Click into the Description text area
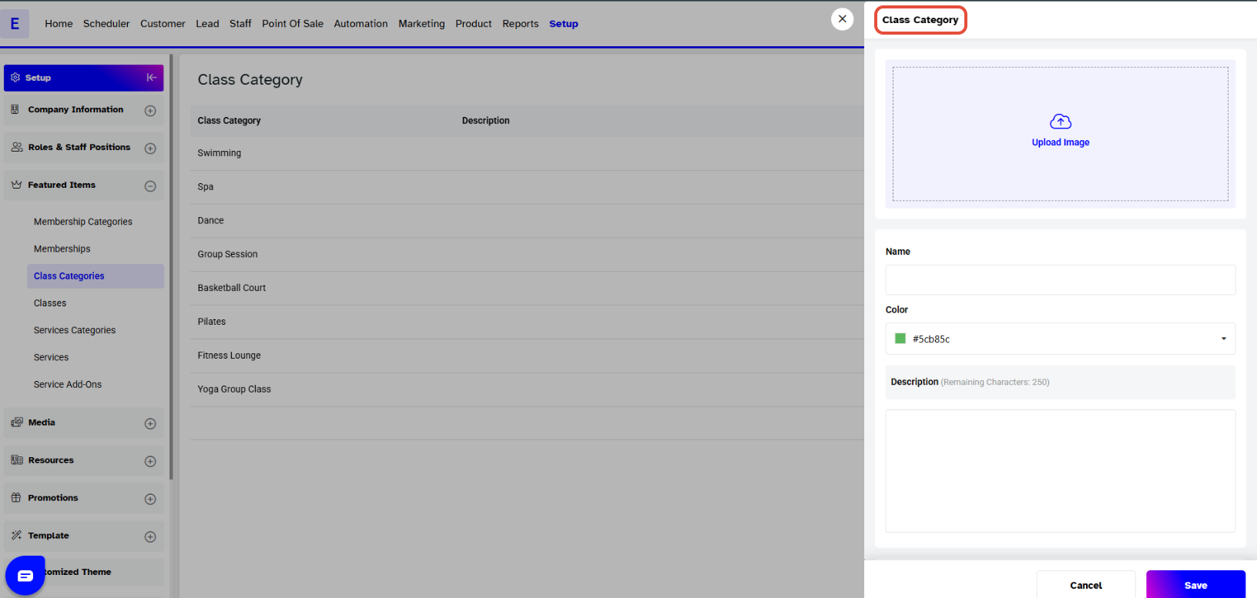The image size is (1257, 598). (x=1060, y=471)
